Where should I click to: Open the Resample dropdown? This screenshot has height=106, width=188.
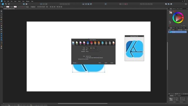(x=93, y=52)
